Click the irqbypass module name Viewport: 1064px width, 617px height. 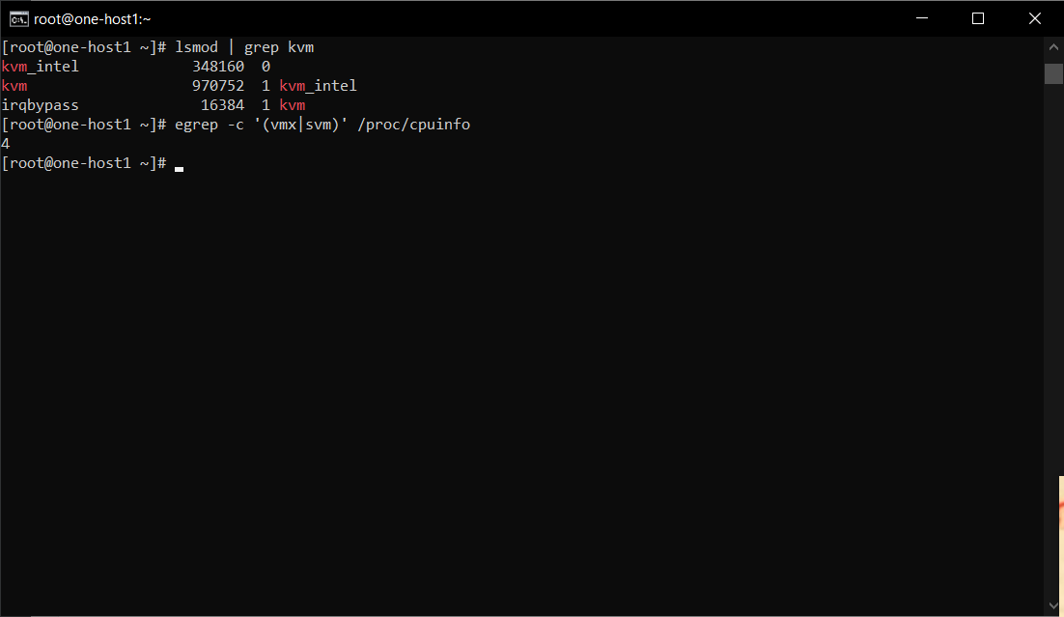tap(41, 105)
